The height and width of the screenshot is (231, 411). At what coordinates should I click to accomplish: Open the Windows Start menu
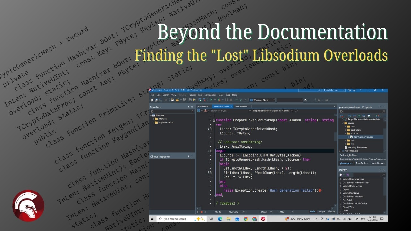152,219
